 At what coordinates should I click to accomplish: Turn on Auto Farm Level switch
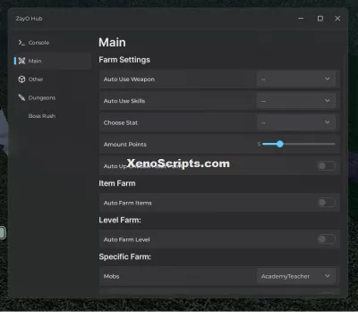tap(326, 239)
